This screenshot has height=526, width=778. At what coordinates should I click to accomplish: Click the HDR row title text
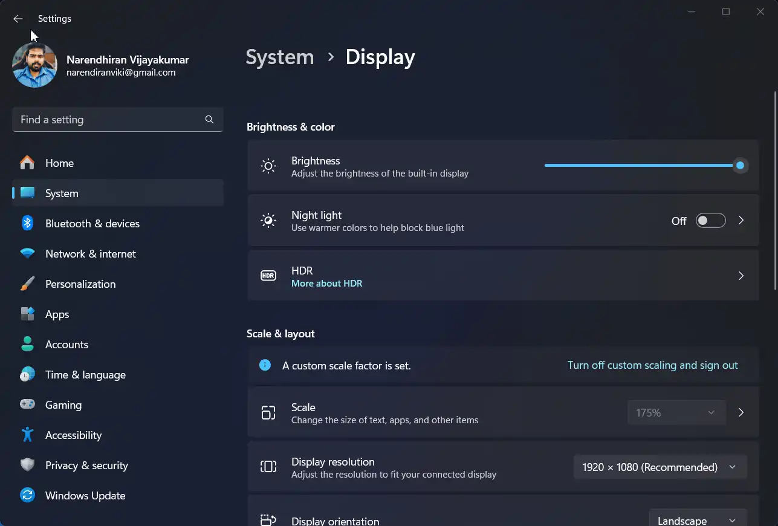[302, 271]
